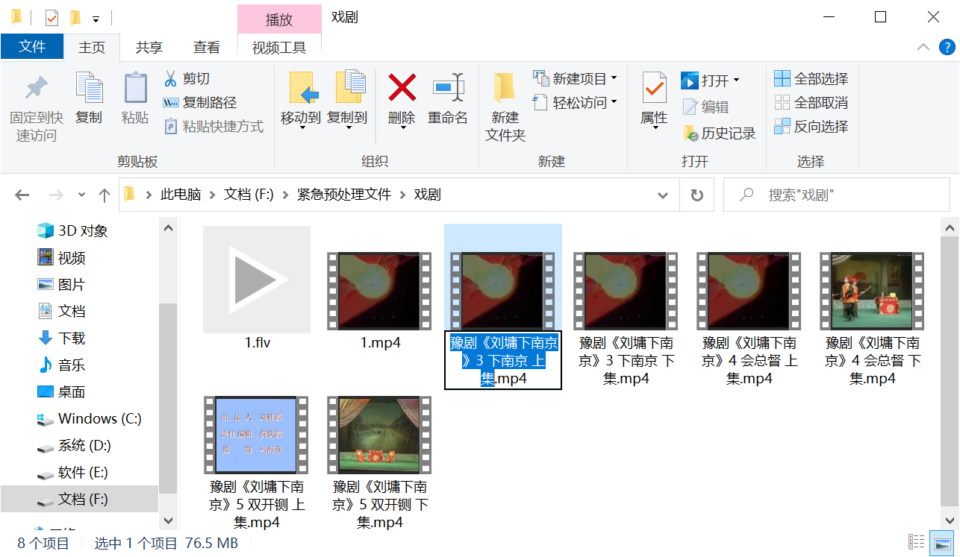This screenshot has height=557, width=960.
Task: Open the File (文件) tab
Action: 32,46
